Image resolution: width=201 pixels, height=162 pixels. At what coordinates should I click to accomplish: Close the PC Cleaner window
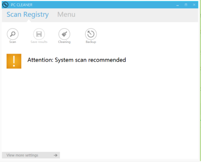pos(194,5)
